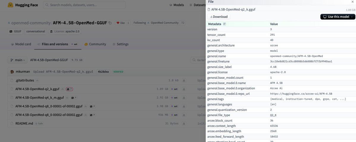Click the Hugging Face logo
356x142 pixels.
10,5
